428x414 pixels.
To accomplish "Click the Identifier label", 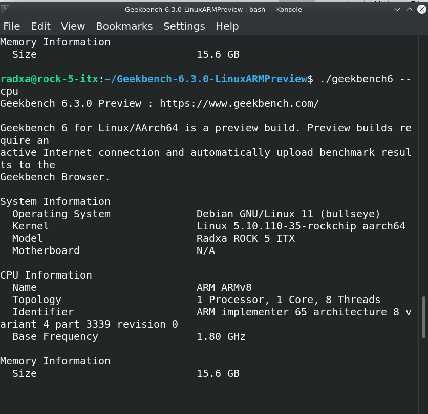I will coord(43,312).
